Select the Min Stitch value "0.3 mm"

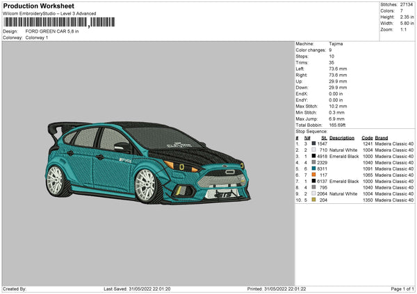(x=336, y=112)
